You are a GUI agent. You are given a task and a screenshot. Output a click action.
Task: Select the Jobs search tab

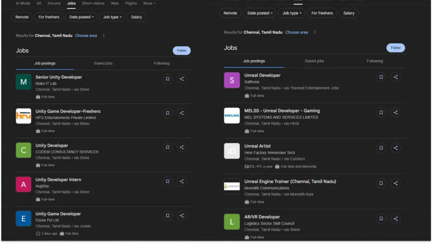71,3
